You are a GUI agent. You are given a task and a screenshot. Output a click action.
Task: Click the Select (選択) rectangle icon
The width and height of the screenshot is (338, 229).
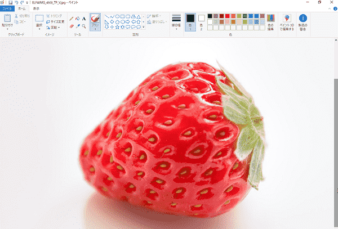tap(39, 18)
